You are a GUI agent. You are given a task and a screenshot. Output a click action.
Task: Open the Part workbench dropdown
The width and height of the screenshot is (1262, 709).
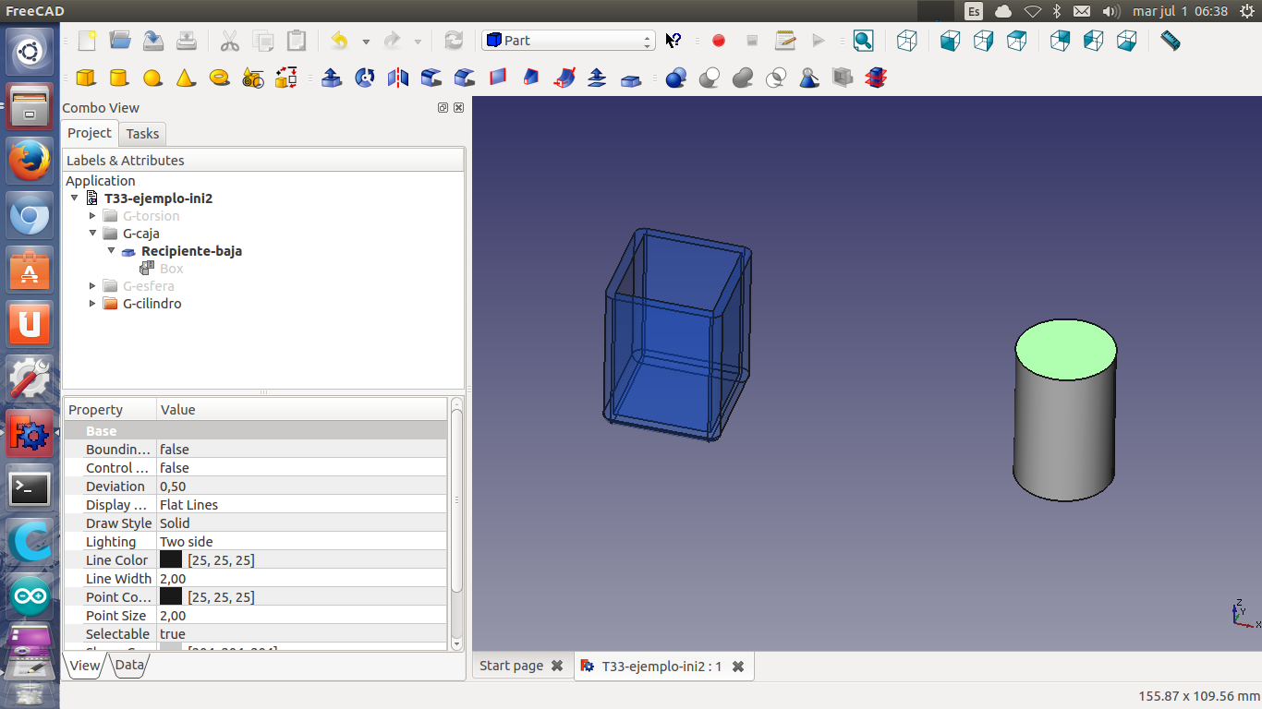click(x=568, y=41)
